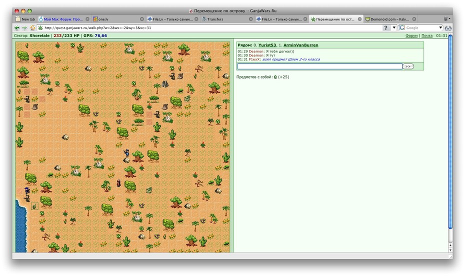
Task: Close the one.lv tab
Action: 142,19
